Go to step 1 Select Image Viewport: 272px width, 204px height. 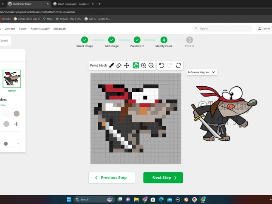point(85,42)
